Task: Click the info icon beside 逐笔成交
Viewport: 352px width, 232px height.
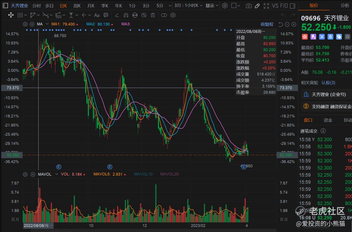Action: pyautogui.click(x=323, y=131)
